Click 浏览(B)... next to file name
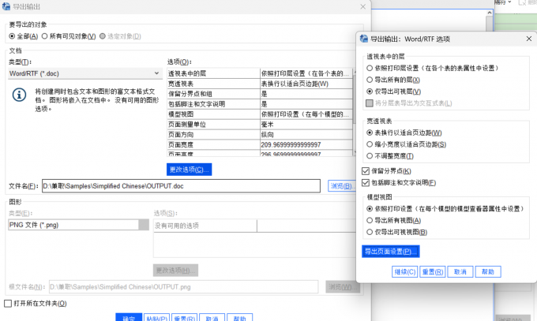 pos(341,186)
